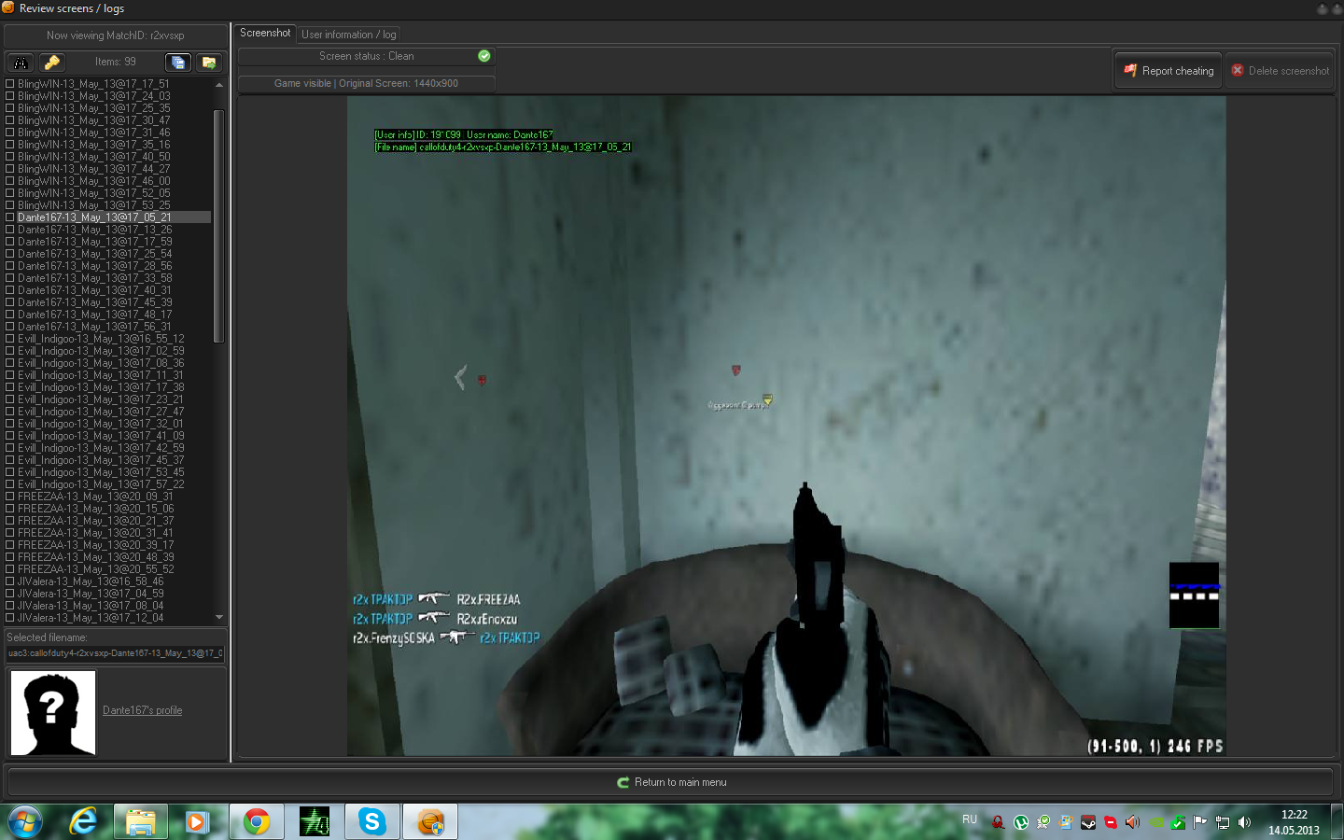This screenshot has width=1344, height=840.
Task: Click the network connection tray icon
Action: (x=1223, y=822)
